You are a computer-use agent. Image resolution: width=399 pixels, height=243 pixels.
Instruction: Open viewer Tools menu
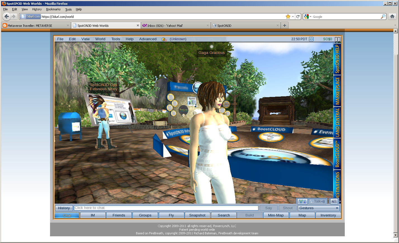pyautogui.click(x=116, y=39)
